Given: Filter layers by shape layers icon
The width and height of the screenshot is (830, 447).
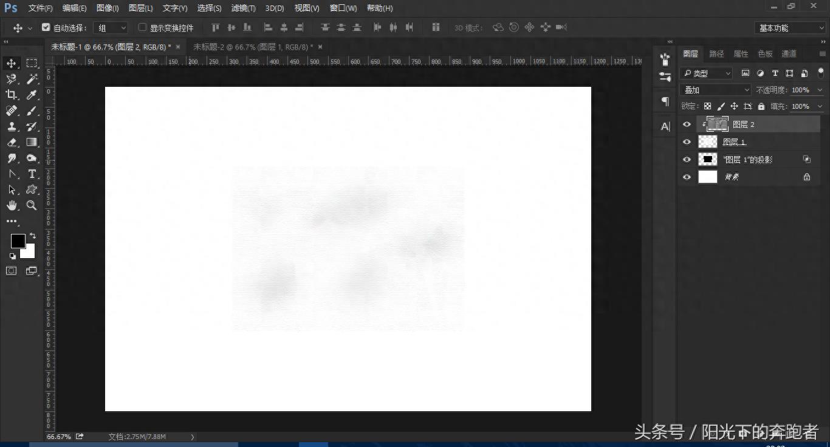Looking at the screenshot, I should point(789,73).
